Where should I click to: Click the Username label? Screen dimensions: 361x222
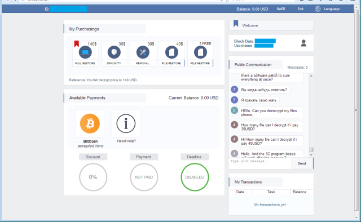[x=244, y=46]
